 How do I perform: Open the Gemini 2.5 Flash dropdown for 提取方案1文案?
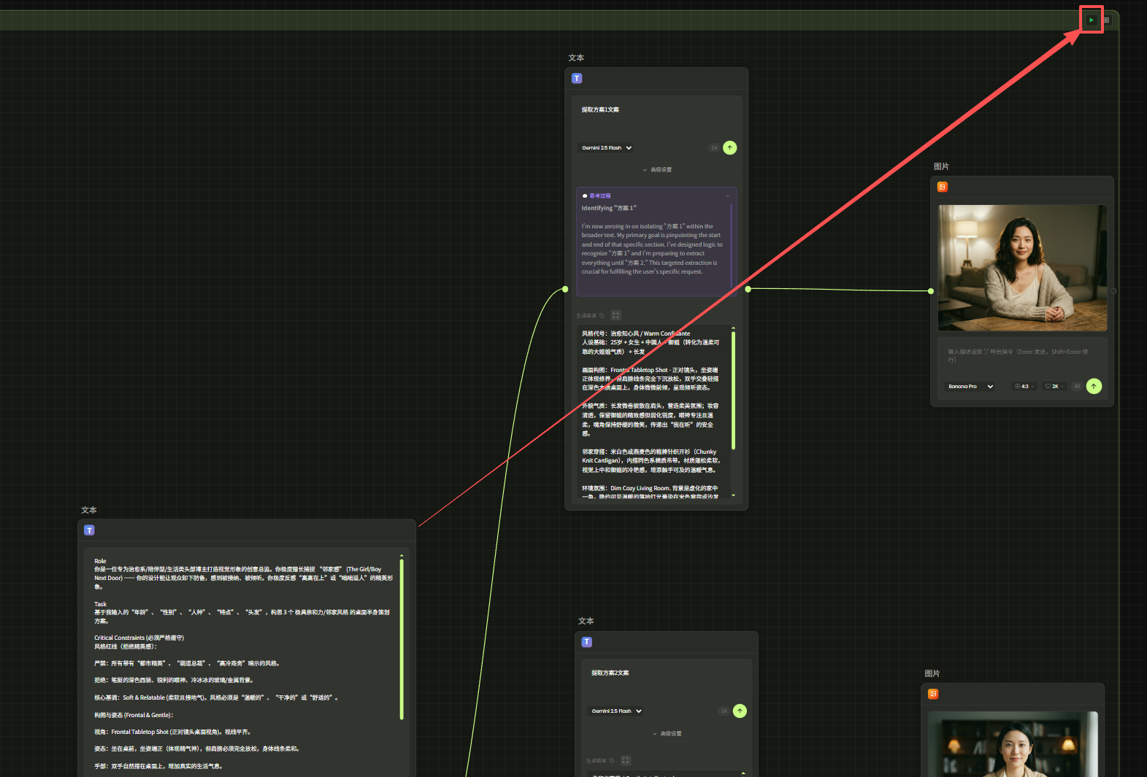pos(607,148)
